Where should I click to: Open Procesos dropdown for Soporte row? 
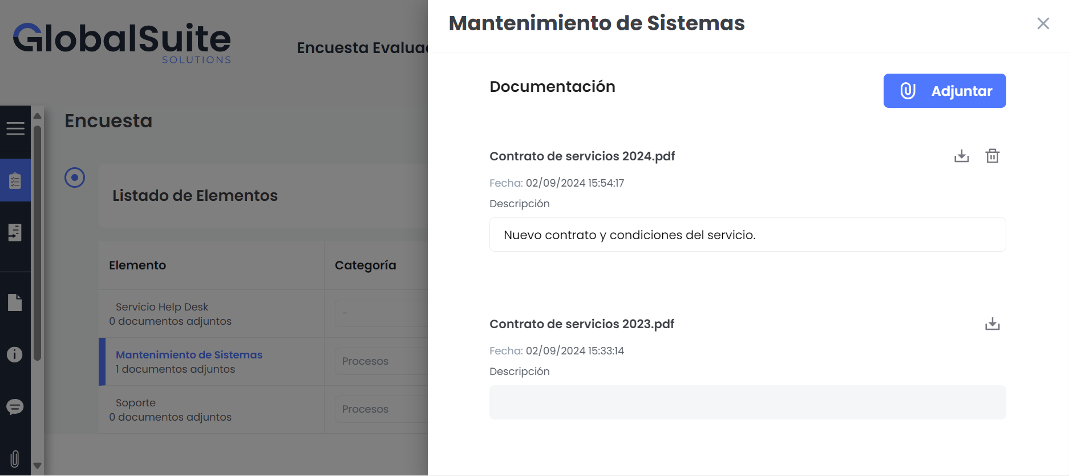381,409
